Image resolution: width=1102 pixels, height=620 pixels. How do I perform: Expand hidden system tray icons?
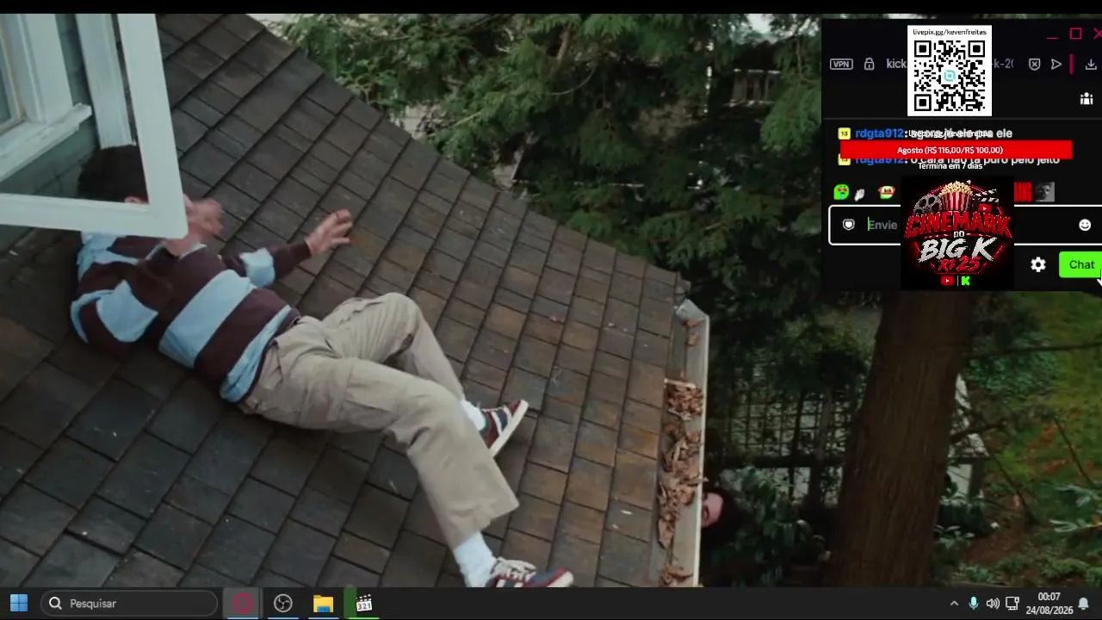[x=954, y=604]
